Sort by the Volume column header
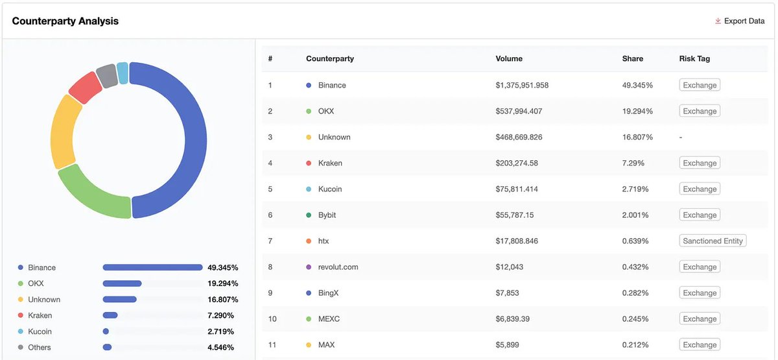The image size is (778, 360). pyautogui.click(x=509, y=58)
